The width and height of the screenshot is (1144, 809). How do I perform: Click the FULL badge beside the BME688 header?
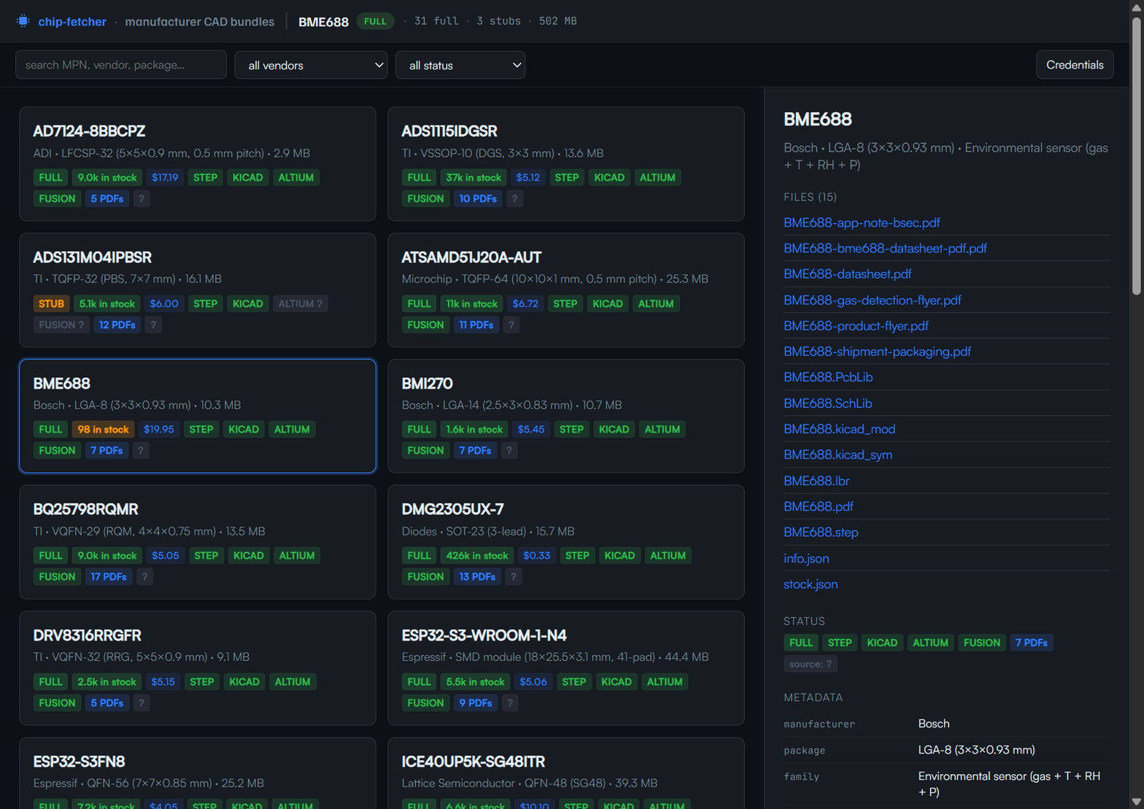[375, 21]
